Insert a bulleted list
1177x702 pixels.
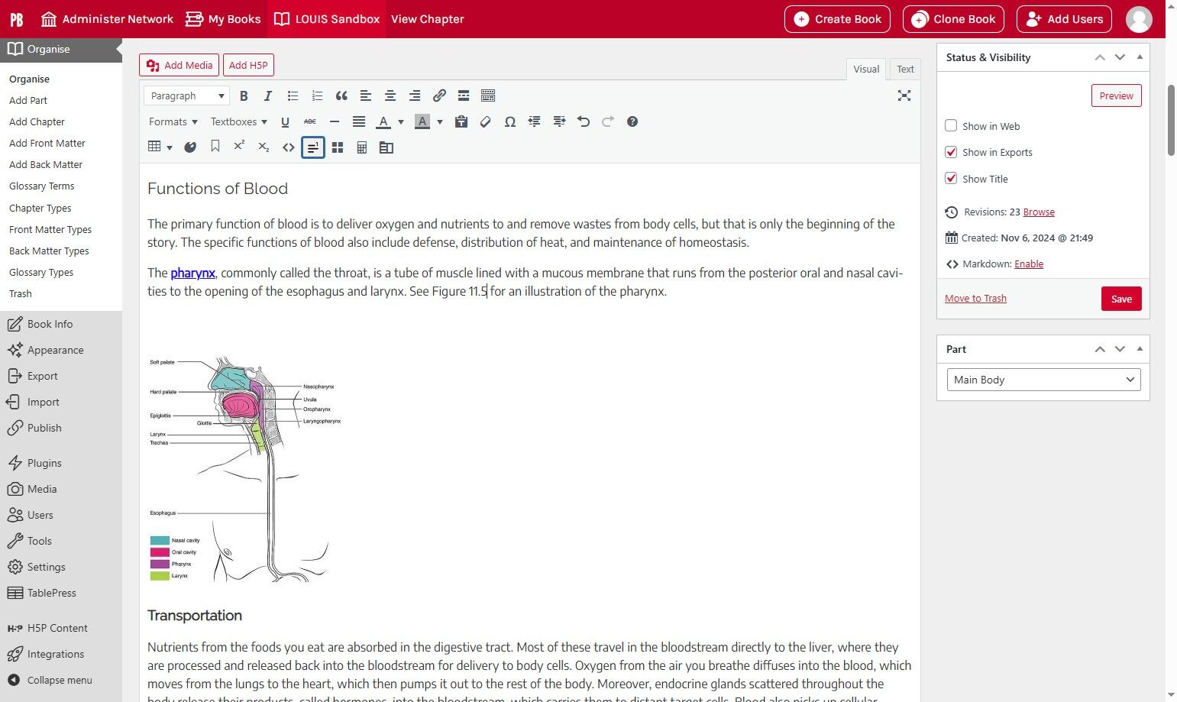pyautogui.click(x=293, y=95)
